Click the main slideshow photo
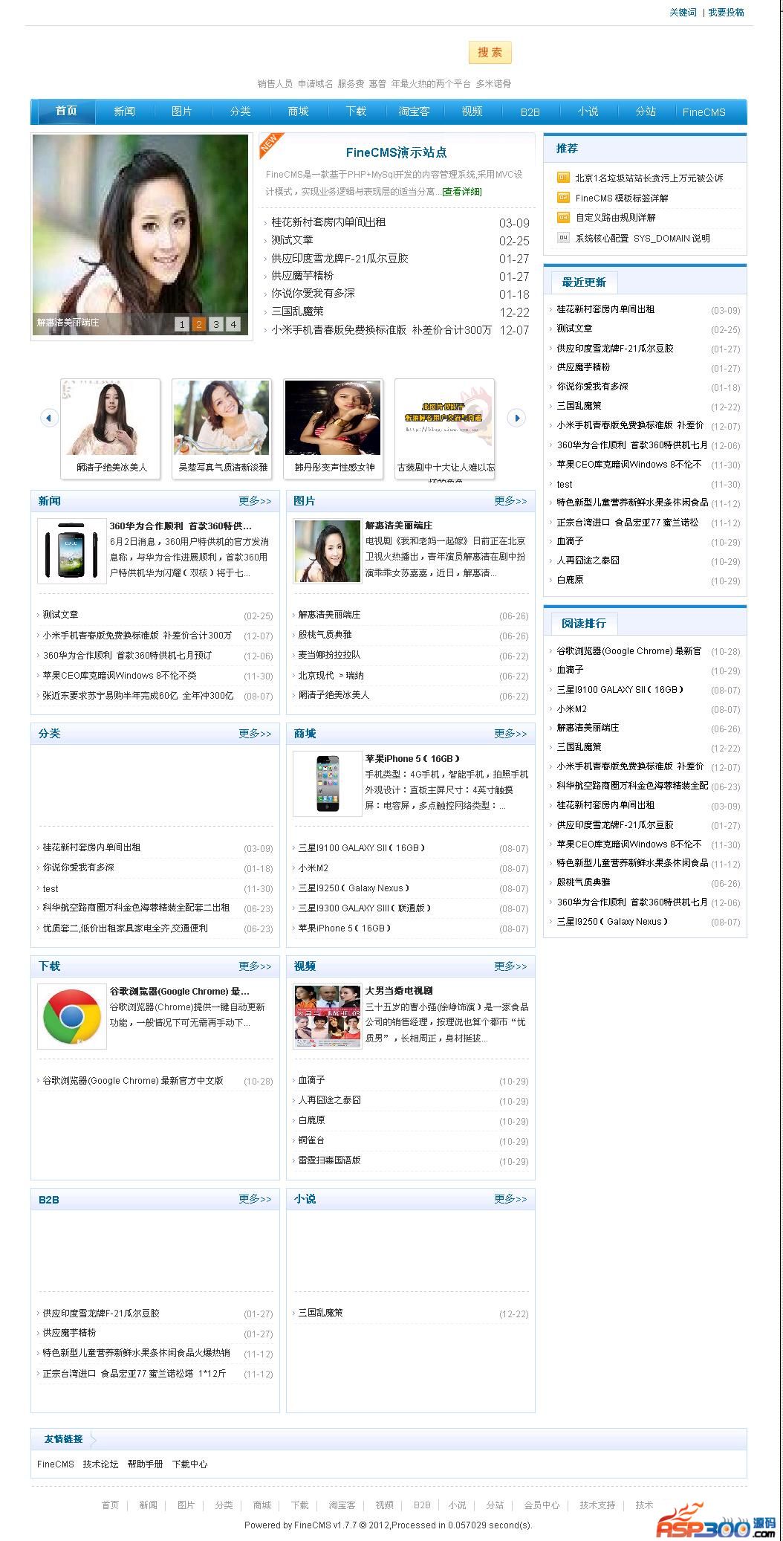The width and height of the screenshot is (783, 1541). coord(141,234)
